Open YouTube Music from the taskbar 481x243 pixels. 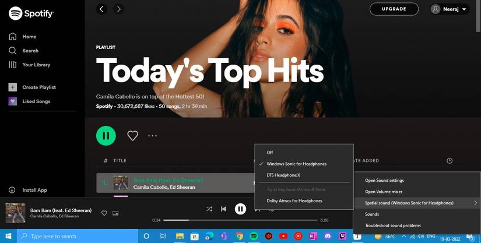pos(298,236)
